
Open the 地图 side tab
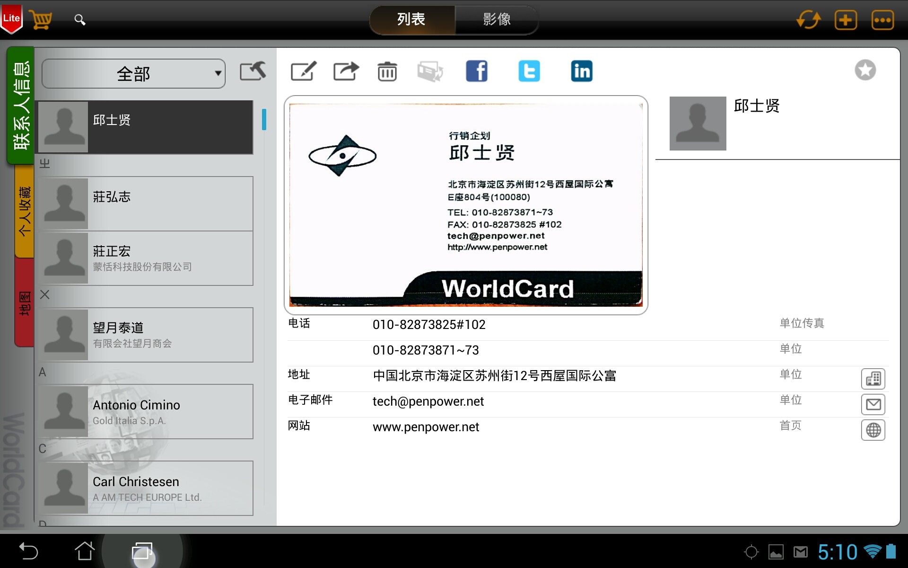click(25, 303)
